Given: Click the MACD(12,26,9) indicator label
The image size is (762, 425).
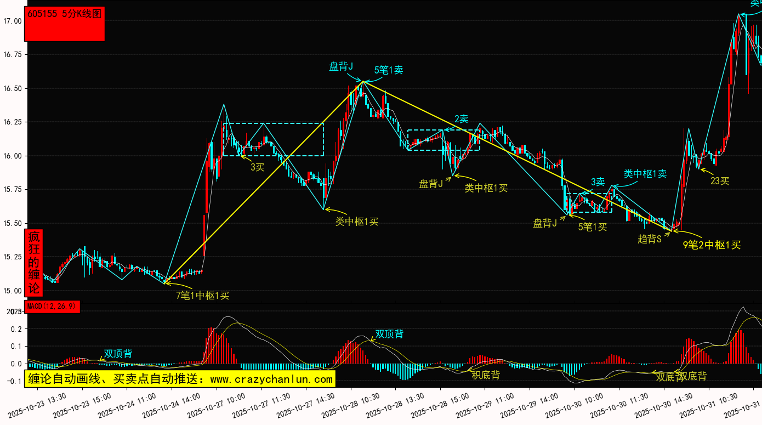Looking at the screenshot, I should tap(53, 306).
